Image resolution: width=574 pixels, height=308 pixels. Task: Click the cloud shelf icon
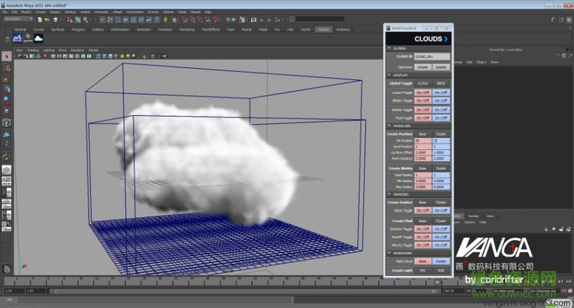(38, 39)
